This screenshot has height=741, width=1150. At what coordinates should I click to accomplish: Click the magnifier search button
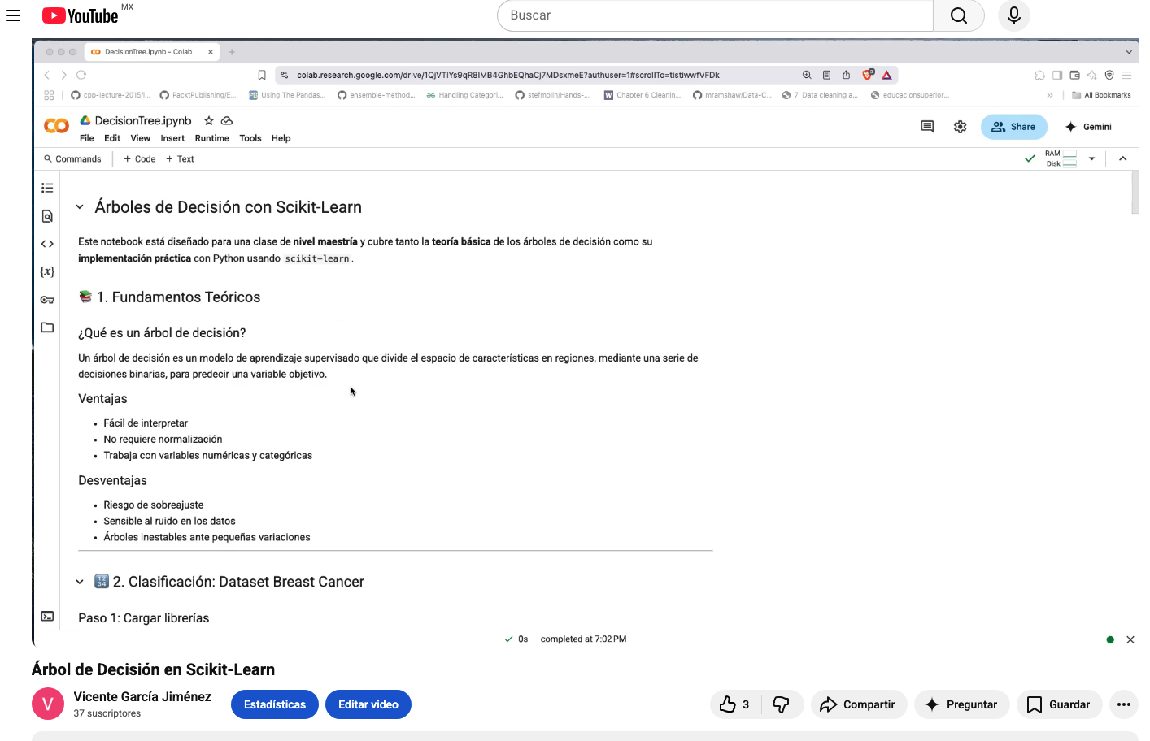(x=958, y=15)
